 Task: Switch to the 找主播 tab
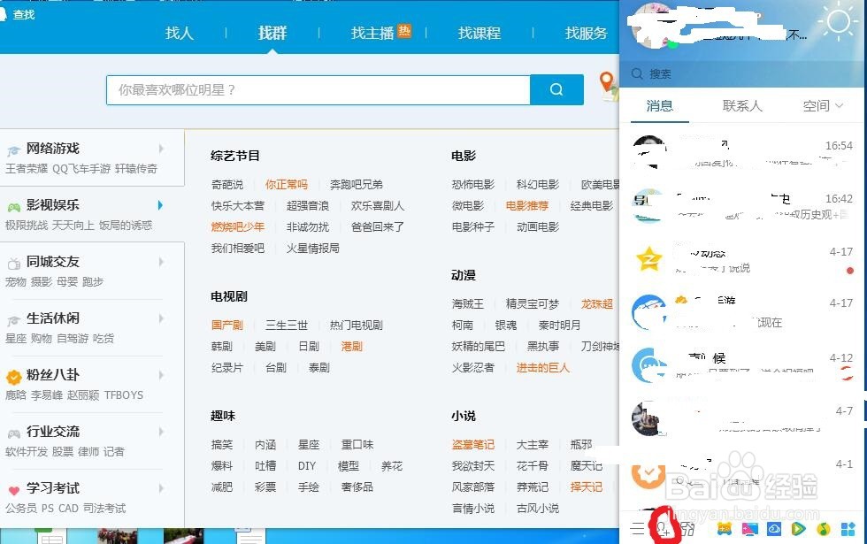(x=372, y=34)
